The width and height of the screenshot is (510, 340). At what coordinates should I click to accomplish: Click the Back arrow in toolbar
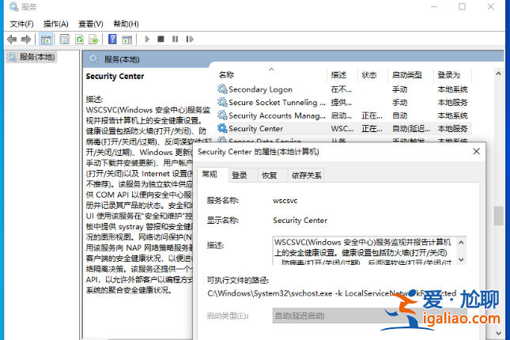point(12,40)
